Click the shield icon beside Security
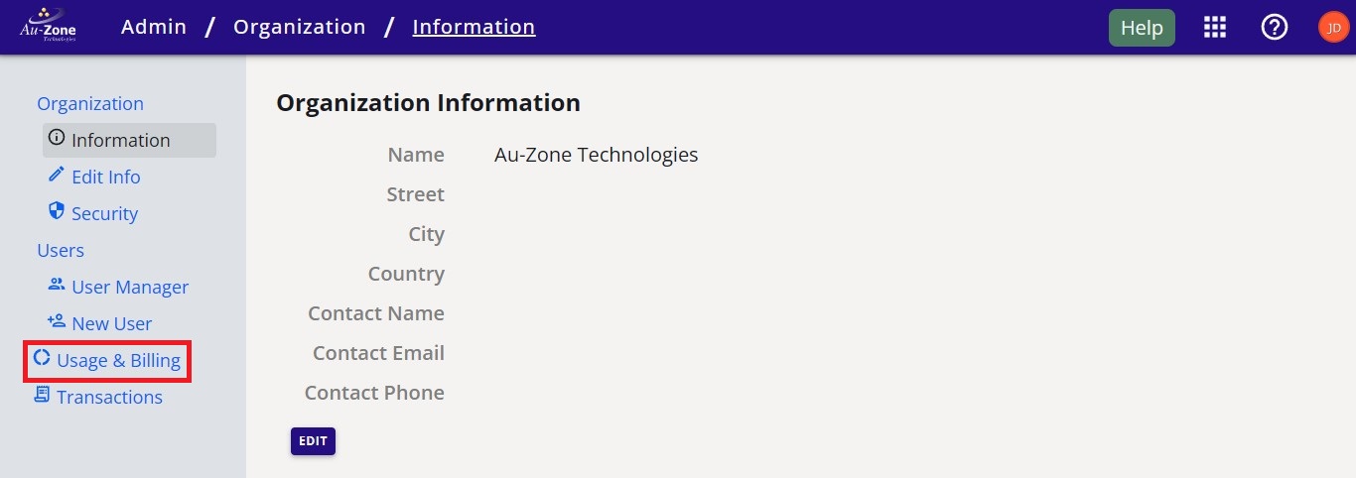Image resolution: width=1356 pixels, height=478 pixels. pyautogui.click(x=57, y=212)
